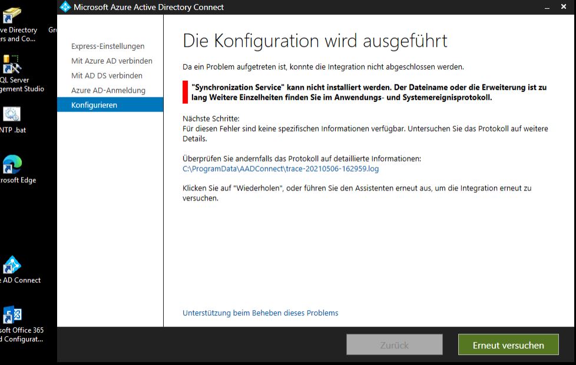
Task: Click the Azure AD Connect title bar logo
Action: pyautogui.click(x=65, y=7)
